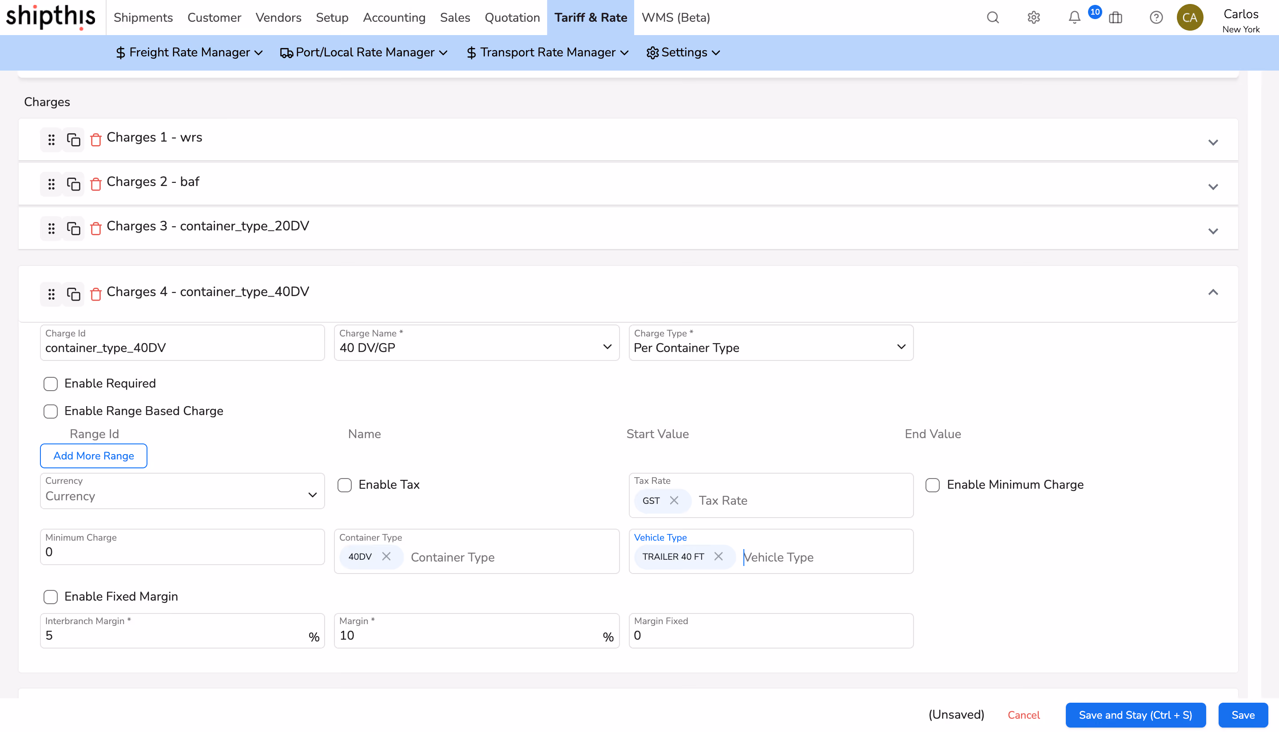This screenshot has height=732, width=1279.
Task: Select the Tariff & Rate tab
Action: click(591, 18)
